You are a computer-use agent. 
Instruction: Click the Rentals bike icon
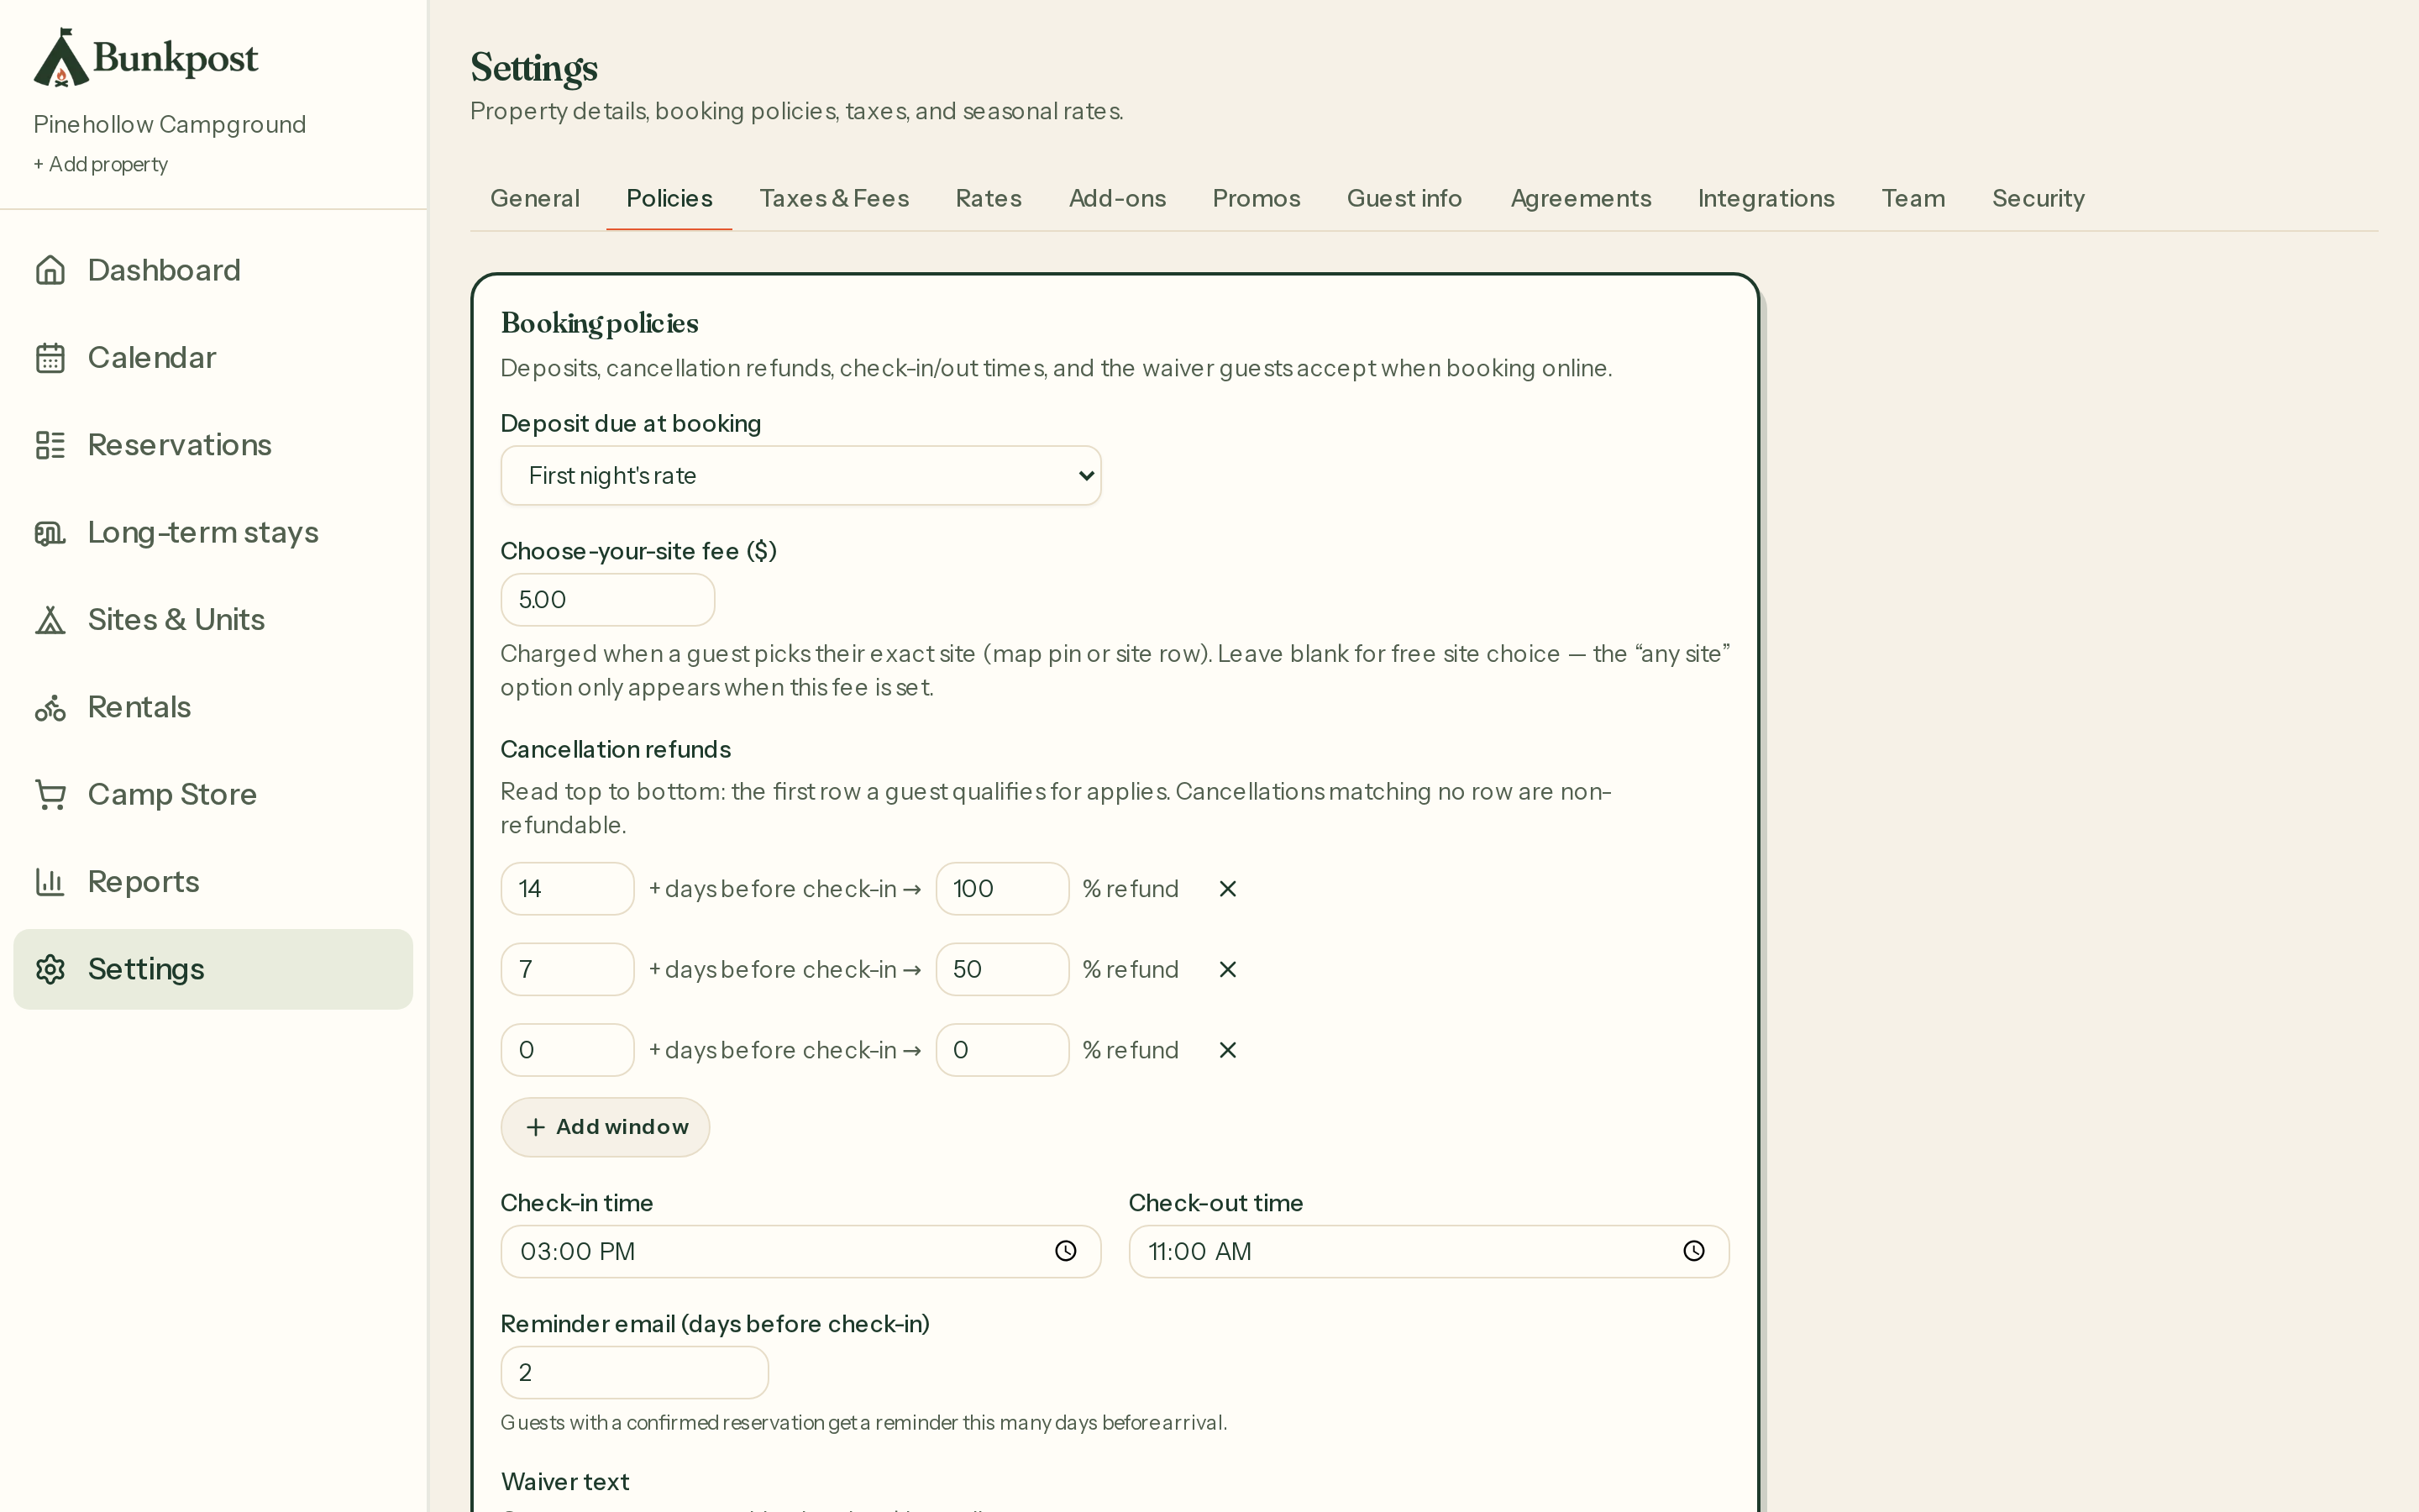coord(50,707)
